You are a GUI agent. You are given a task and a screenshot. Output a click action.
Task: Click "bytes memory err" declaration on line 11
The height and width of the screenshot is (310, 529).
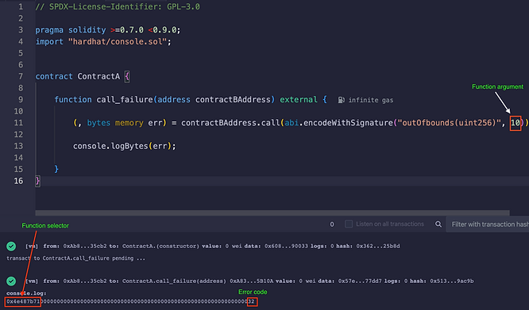125,123
